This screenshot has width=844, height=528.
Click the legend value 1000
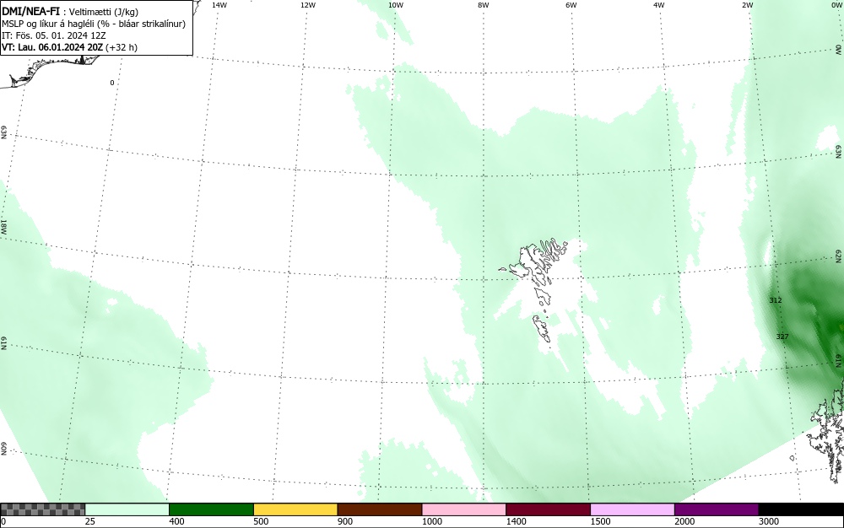click(x=431, y=521)
